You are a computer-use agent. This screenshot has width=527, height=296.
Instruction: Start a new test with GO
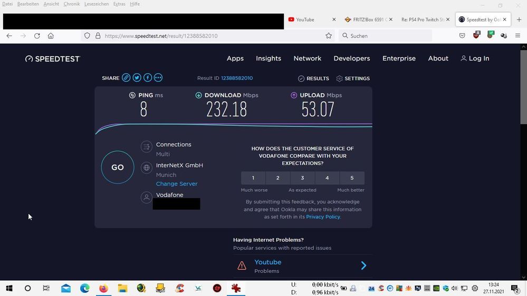[118, 167]
